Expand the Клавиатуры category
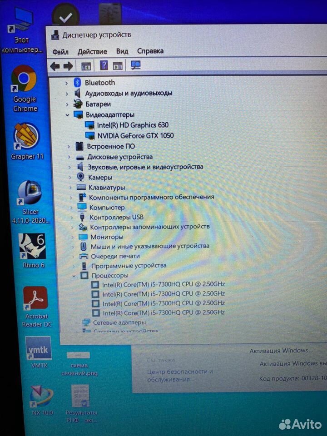 (x=71, y=188)
